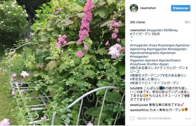Open the #japan hashtag link

(164, 64)
